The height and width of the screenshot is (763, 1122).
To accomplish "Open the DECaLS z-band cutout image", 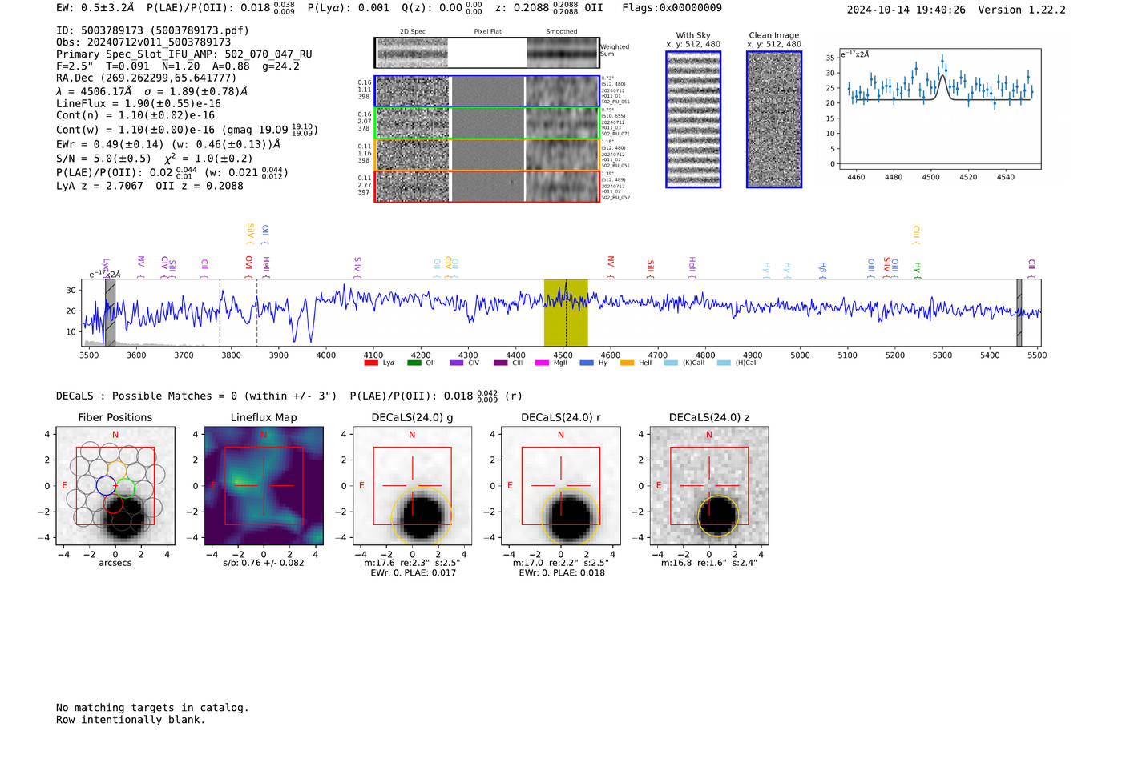I will [x=709, y=485].
